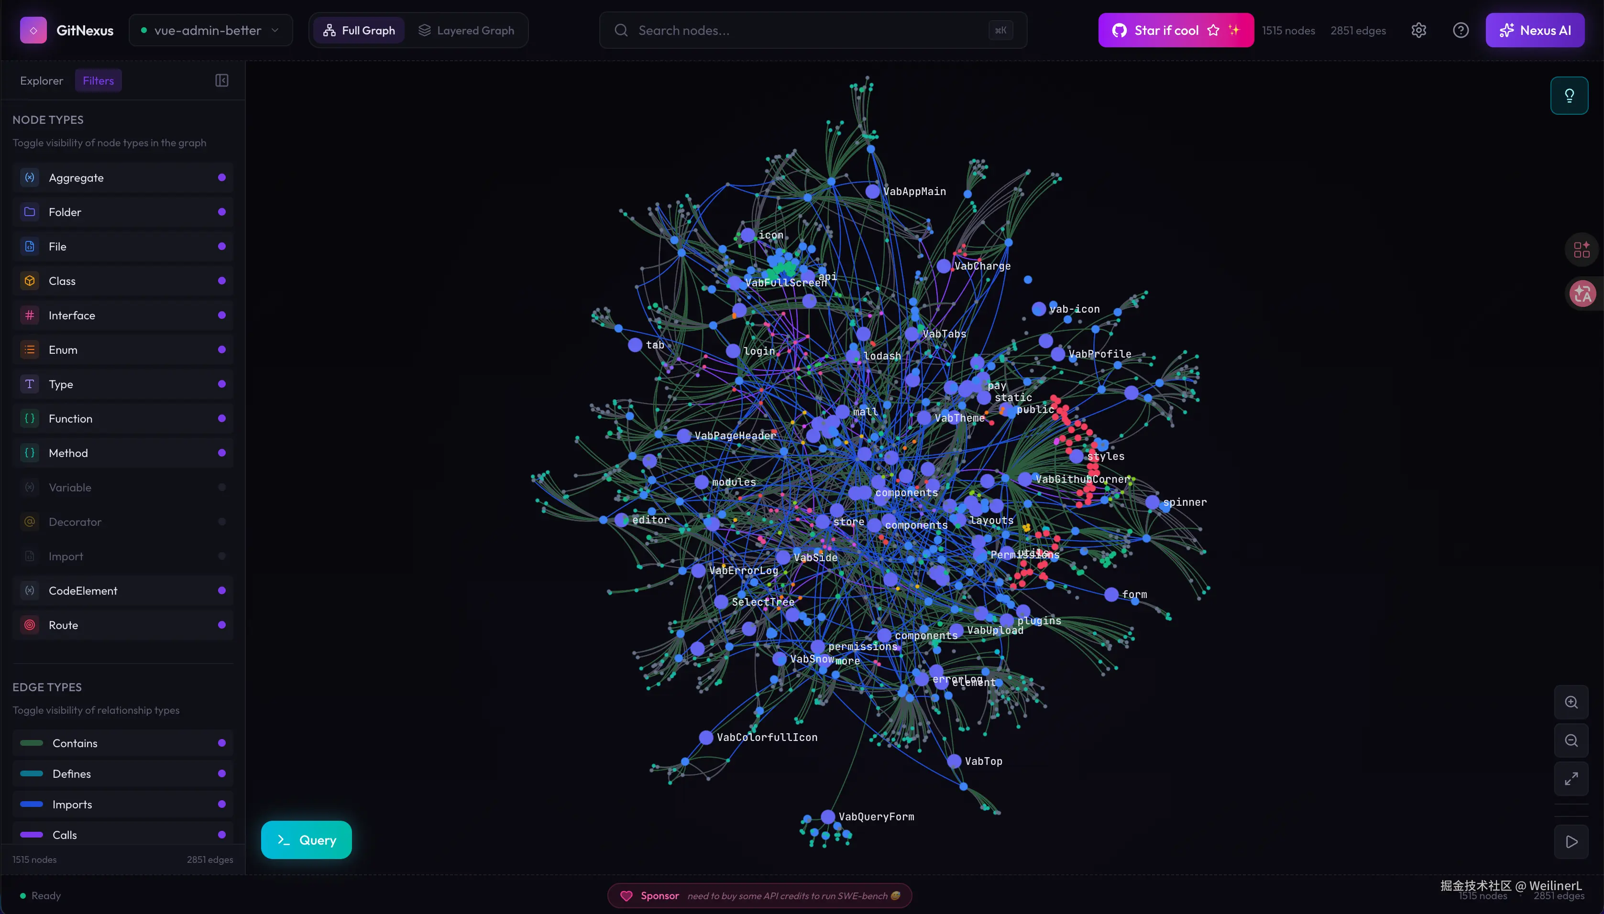This screenshot has width=1604, height=914.
Task: Click the Function braces icon
Action: (30, 419)
